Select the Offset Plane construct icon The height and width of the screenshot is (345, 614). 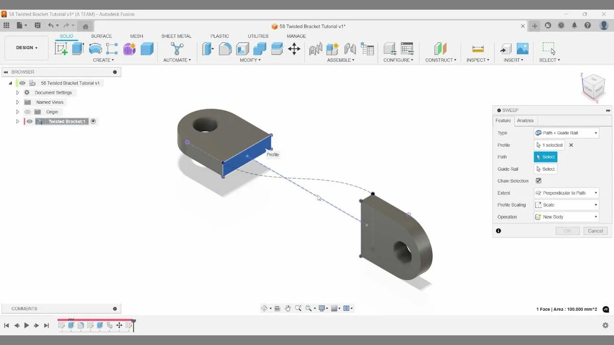(441, 49)
